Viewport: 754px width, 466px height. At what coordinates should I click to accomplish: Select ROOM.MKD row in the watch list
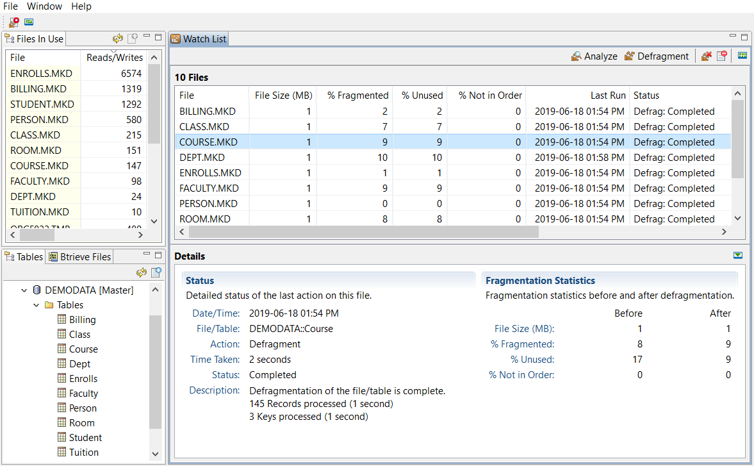click(x=452, y=219)
